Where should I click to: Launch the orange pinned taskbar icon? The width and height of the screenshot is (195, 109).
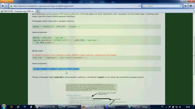click(12, 107)
